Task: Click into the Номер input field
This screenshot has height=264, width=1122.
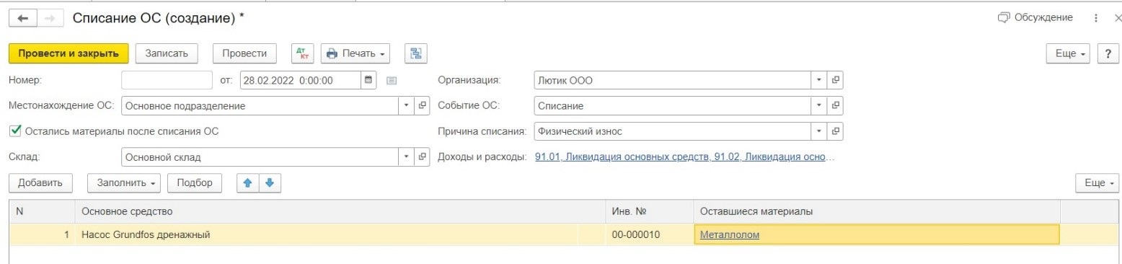Action: click(x=167, y=80)
